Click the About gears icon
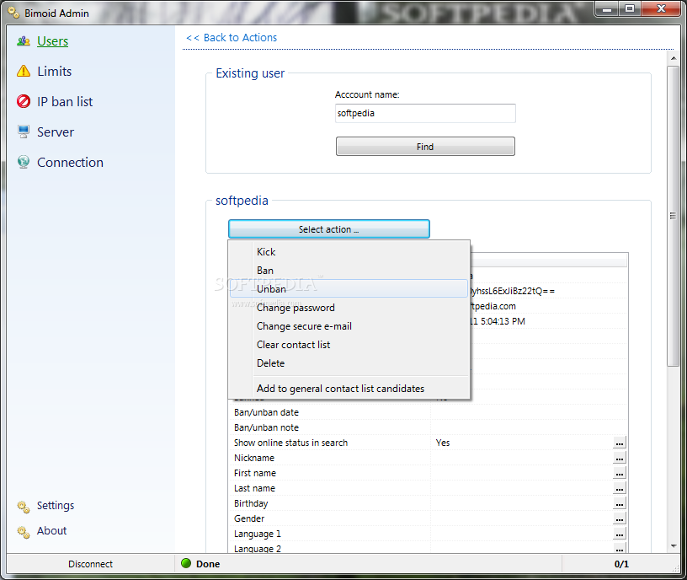This screenshot has width=687, height=580. point(24,532)
